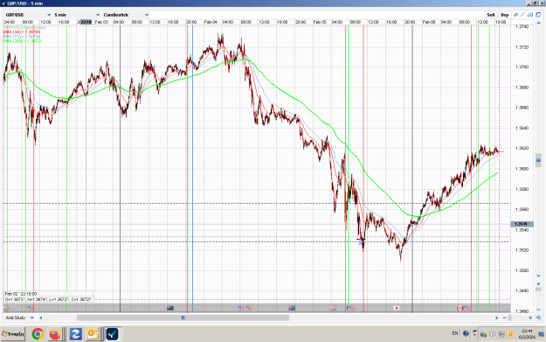Click the current price tag on price axis
Viewport: 546px width, 342px height.
[522, 224]
